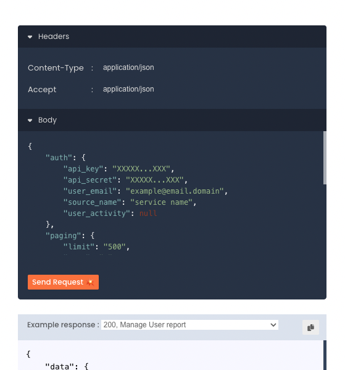Click the Content-Type value application/json
This screenshot has height=370, width=345.
(128, 67)
